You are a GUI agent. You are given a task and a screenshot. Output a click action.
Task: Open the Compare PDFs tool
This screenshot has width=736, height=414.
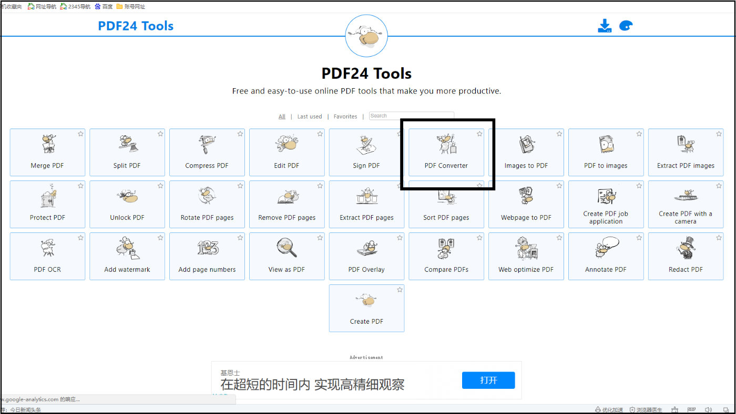tap(446, 256)
